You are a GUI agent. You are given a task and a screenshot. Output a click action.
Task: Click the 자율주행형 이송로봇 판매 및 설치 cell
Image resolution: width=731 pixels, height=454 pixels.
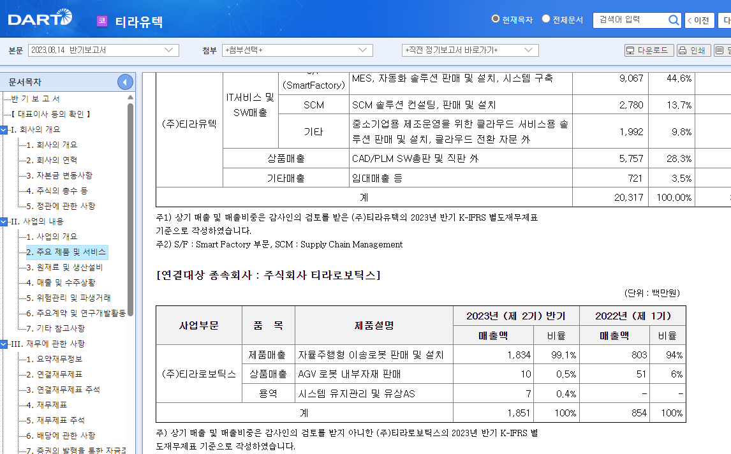click(374, 355)
